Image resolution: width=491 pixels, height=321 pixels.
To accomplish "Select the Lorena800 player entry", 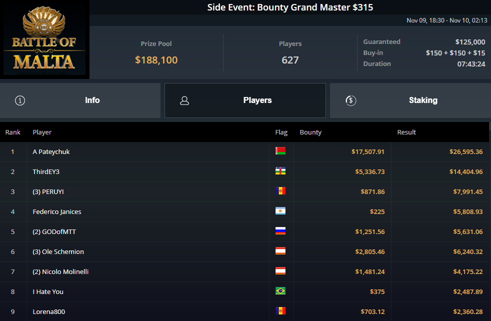I will coord(49,311).
